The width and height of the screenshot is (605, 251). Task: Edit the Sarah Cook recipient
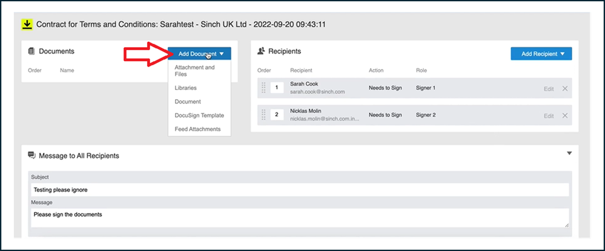[549, 89]
